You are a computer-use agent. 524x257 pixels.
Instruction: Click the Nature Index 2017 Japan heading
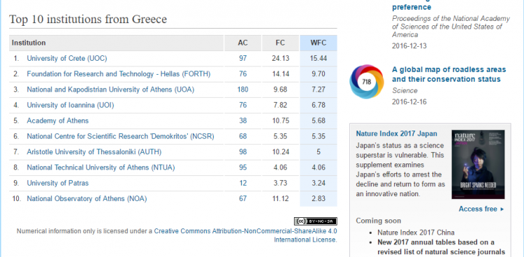click(x=396, y=133)
